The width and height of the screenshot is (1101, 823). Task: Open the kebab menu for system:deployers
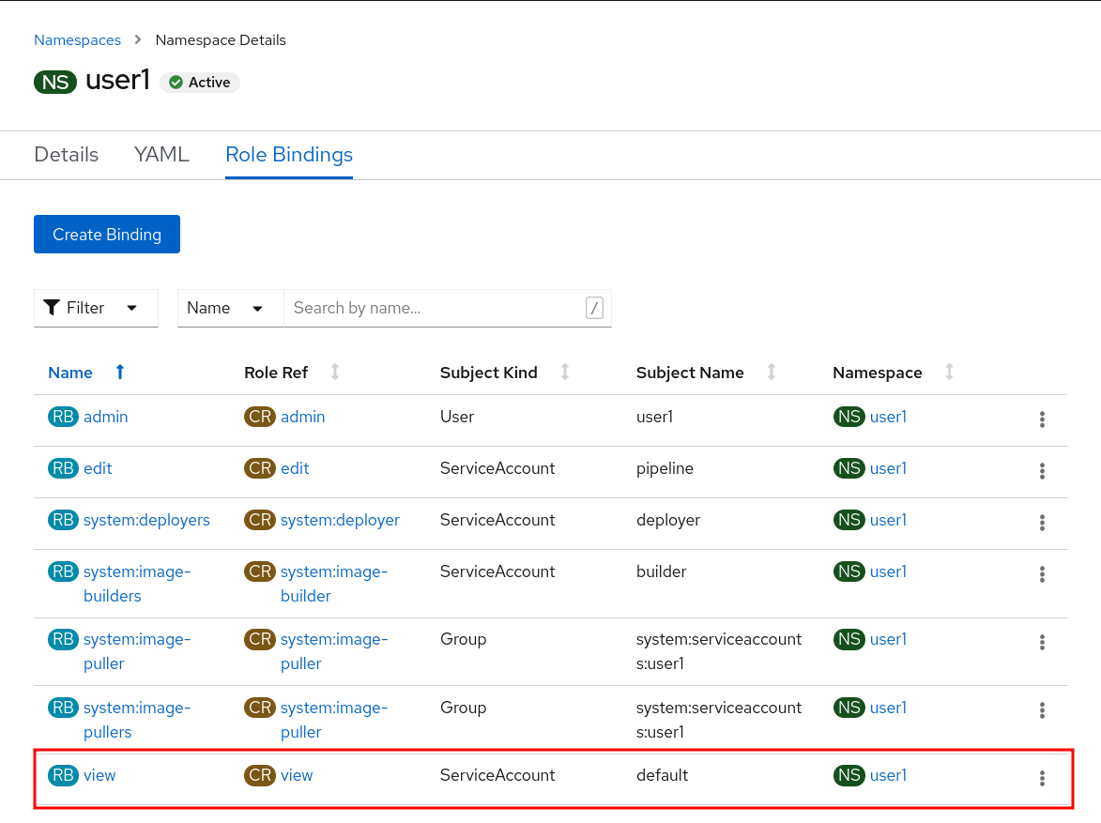coord(1041,523)
